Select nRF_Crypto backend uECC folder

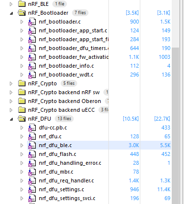(x=61, y=110)
